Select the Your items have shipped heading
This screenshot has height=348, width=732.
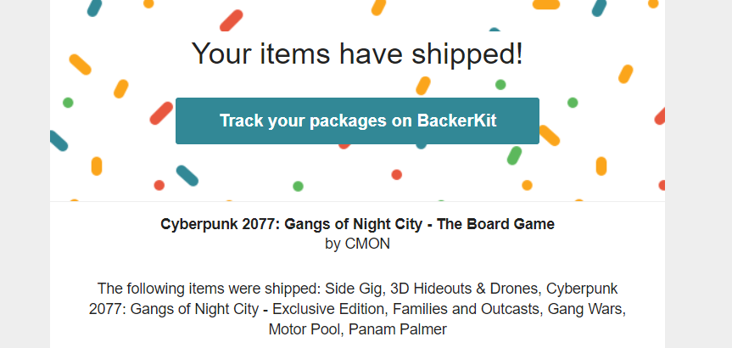coord(357,53)
